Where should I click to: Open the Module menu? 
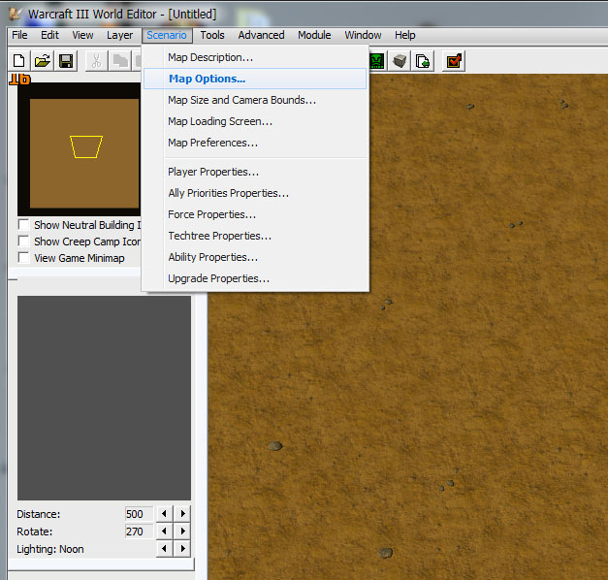[314, 35]
